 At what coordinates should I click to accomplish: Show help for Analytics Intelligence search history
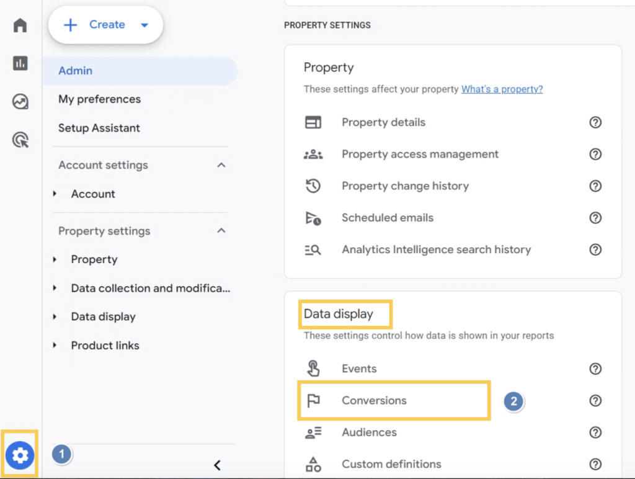595,249
